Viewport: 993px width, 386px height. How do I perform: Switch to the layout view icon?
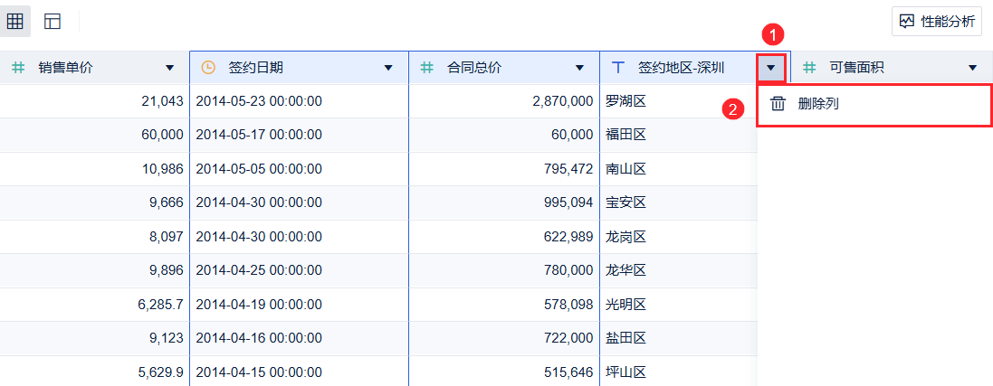pyautogui.click(x=53, y=21)
